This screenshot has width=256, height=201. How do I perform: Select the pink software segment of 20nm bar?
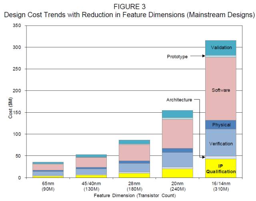178,134
